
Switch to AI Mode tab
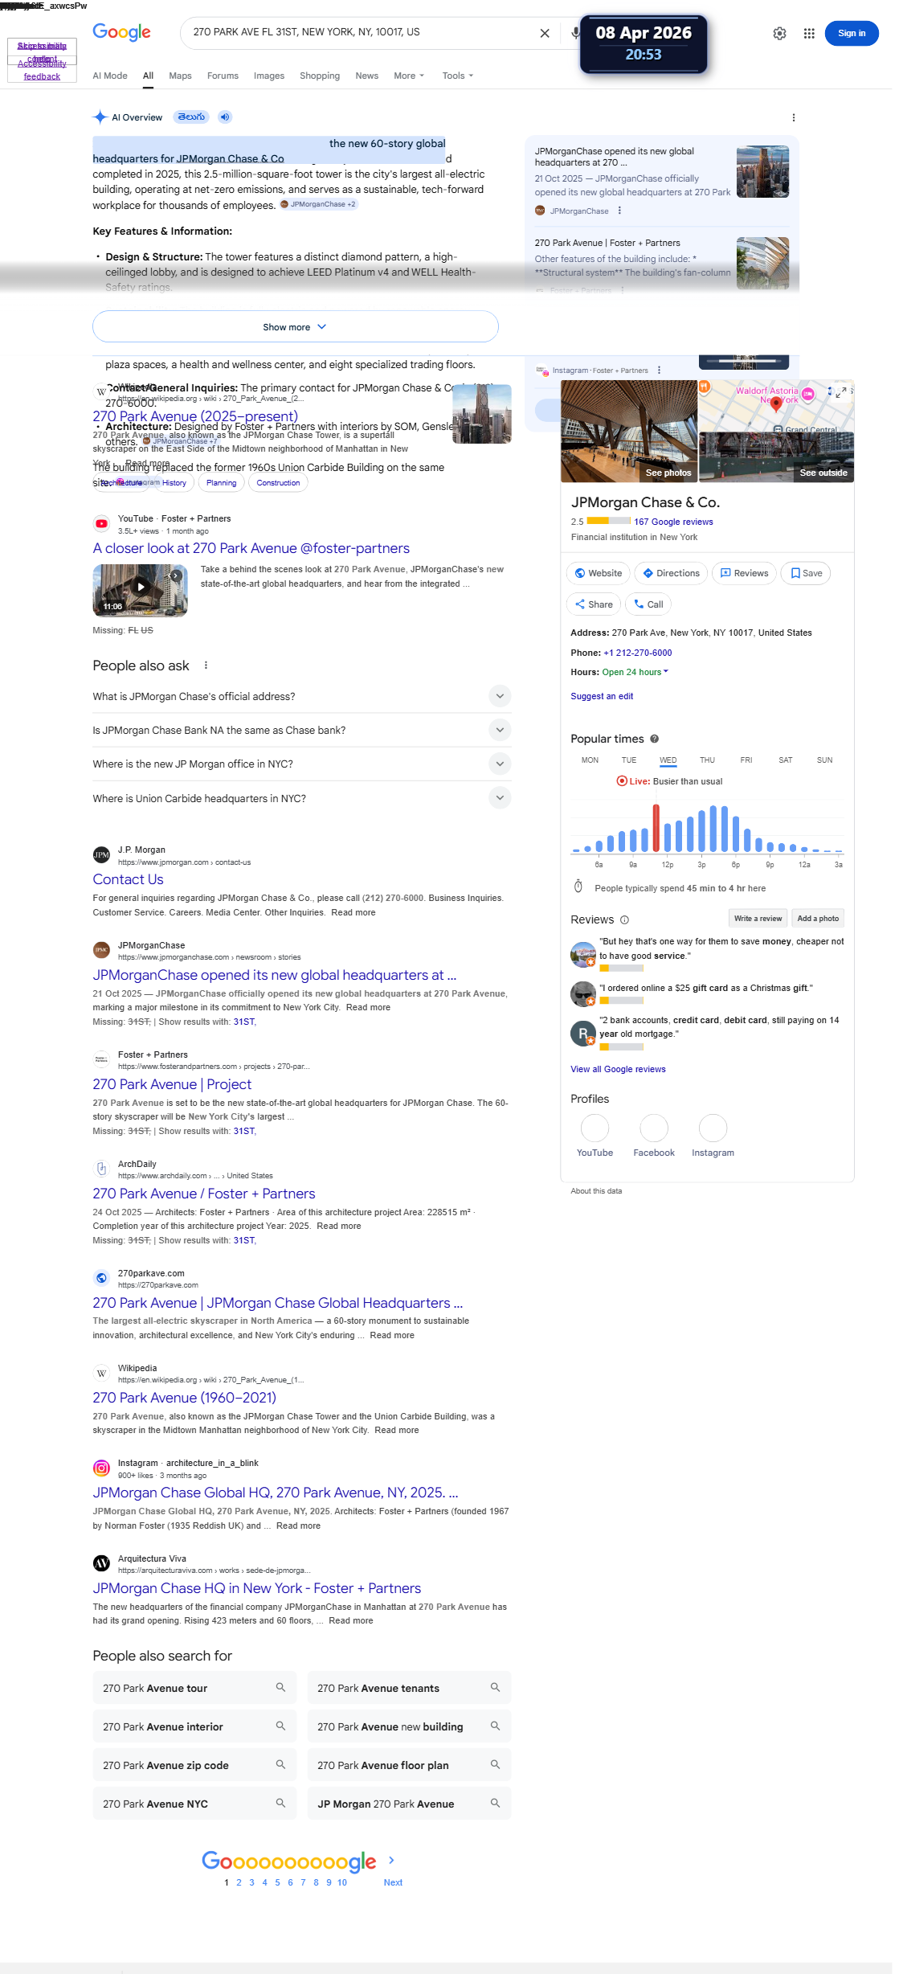(110, 76)
